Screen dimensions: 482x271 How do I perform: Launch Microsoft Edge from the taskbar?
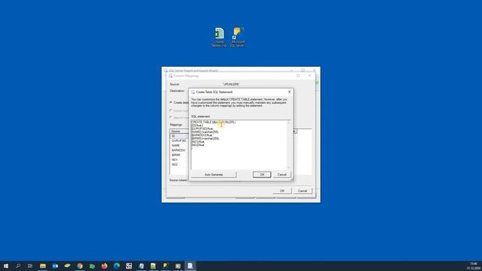point(117,266)
